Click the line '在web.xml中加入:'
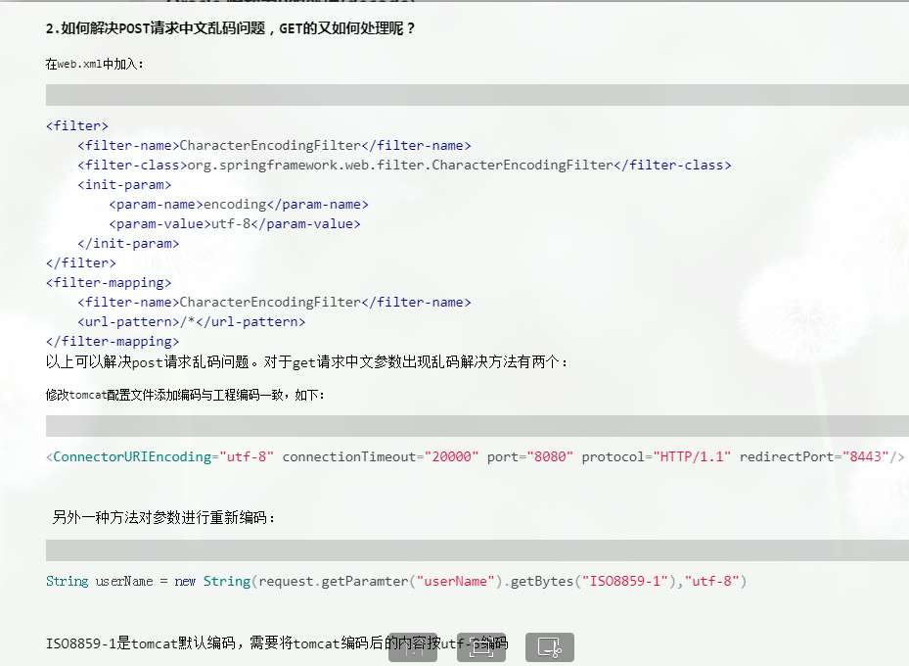 click(95, 64)
